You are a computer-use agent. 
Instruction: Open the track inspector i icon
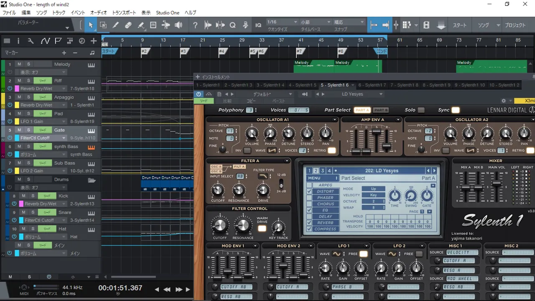(x=18, y=41)
